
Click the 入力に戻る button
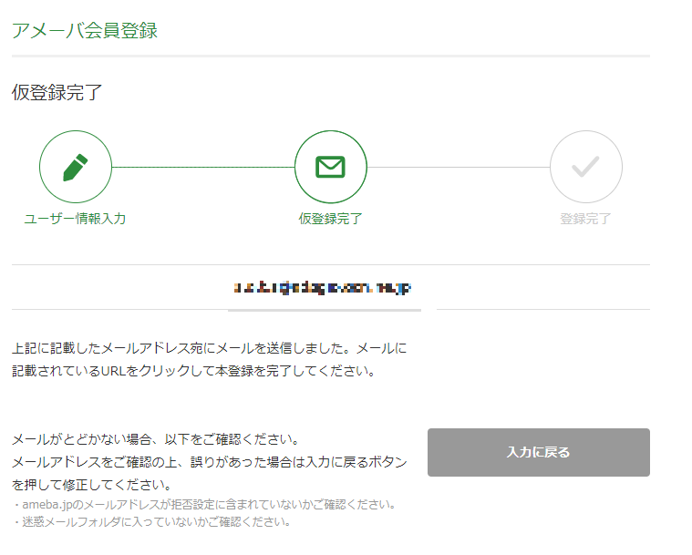(539, 452)
